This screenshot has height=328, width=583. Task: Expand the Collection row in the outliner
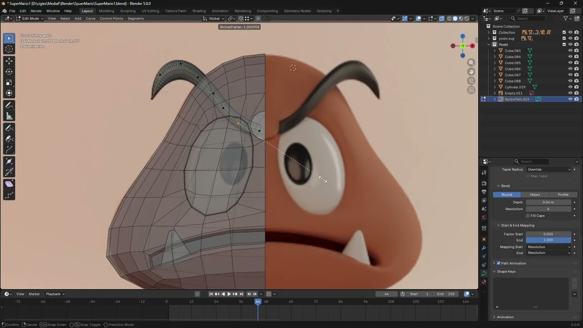tap(489, 32)
